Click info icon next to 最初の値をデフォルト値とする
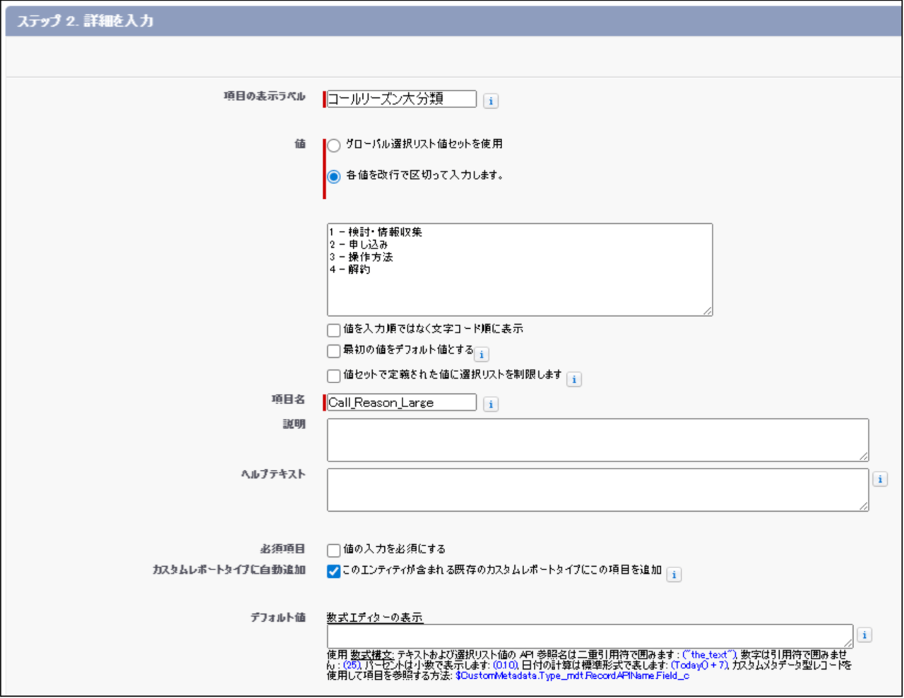 [x=482, y=354]
